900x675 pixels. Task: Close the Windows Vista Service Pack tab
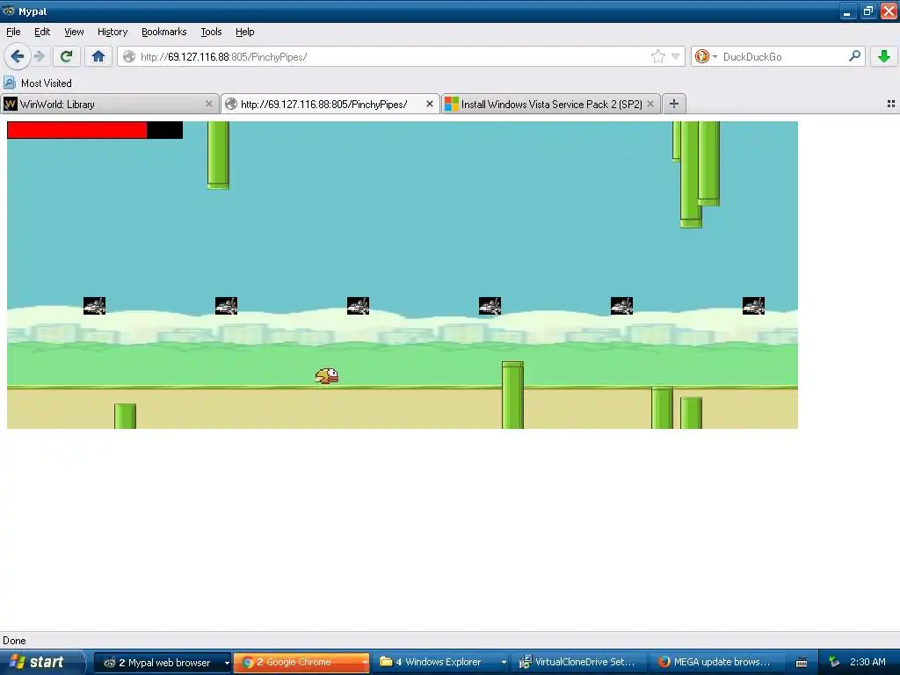pyautogui.click(x=650, y=104)
